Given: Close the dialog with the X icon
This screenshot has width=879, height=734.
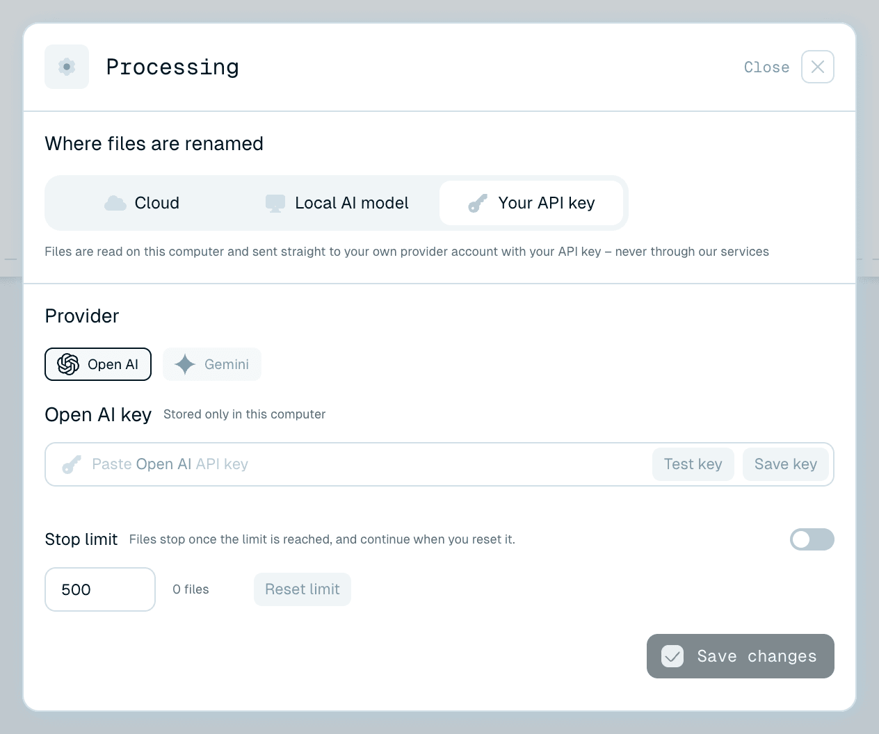Looking at the screenshot, I should coord(818,67).
